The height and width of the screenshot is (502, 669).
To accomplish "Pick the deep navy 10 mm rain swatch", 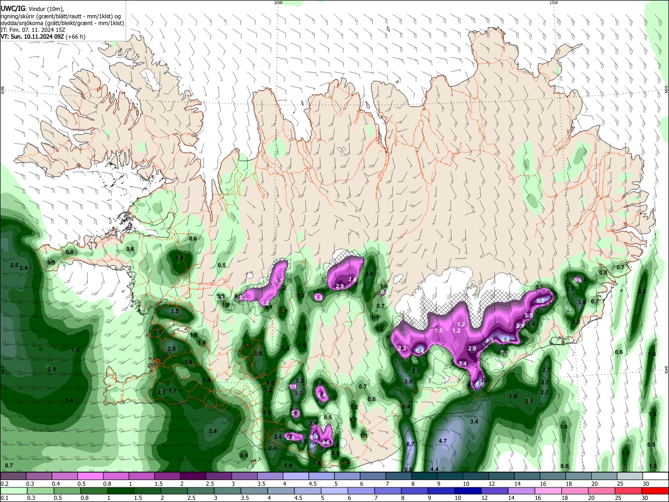I will [x=468, y=491].
